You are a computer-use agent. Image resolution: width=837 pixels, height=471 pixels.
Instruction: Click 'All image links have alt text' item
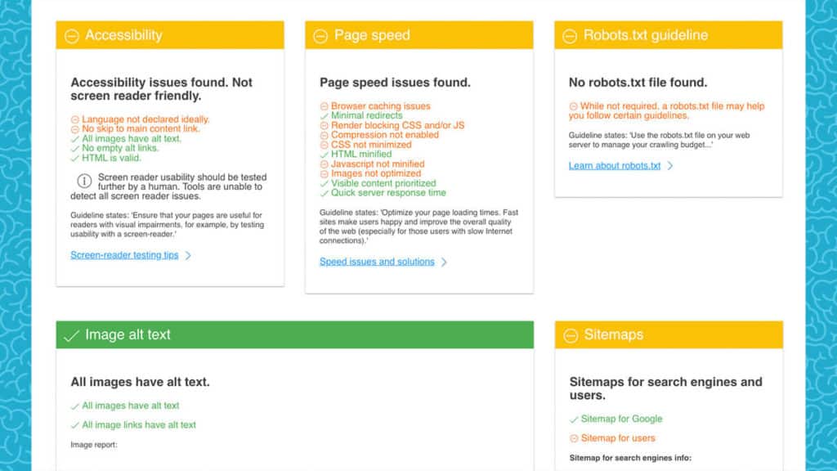(139, 425)
